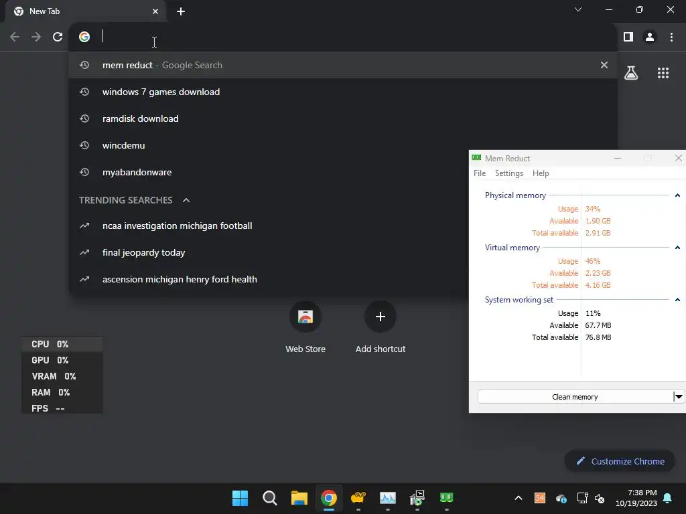Focus the Chrome address bar input

point(350,37)
